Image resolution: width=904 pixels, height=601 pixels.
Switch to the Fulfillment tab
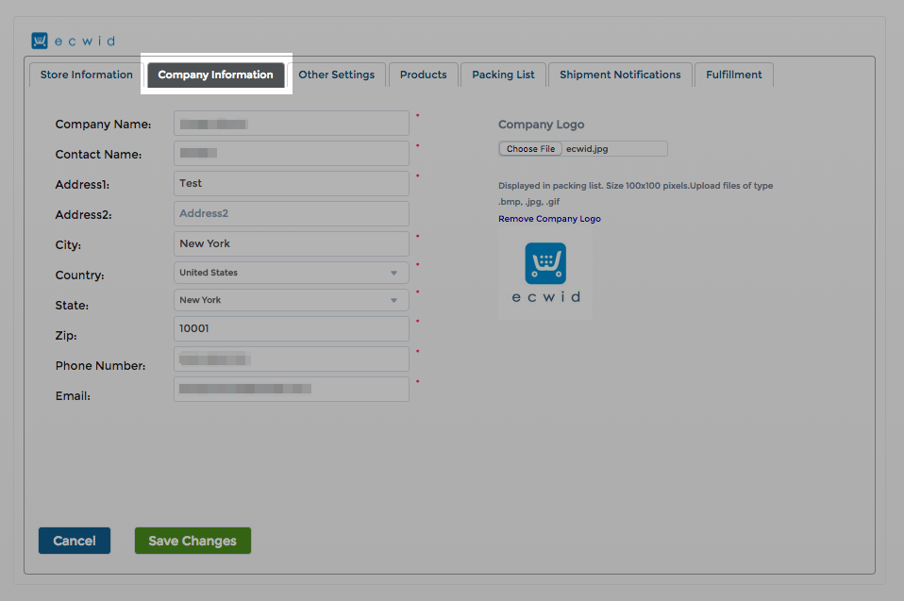[734, 75]
